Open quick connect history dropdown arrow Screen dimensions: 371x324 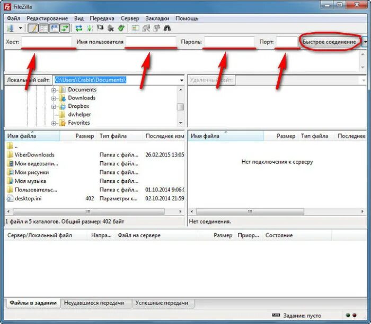tap(366, 42)
